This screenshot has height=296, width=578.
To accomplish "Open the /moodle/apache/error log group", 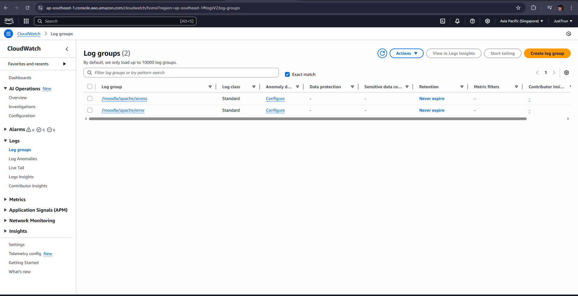I will [123, 110].
